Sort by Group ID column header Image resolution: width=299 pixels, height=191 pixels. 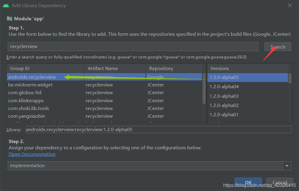(x=46, y=68)
